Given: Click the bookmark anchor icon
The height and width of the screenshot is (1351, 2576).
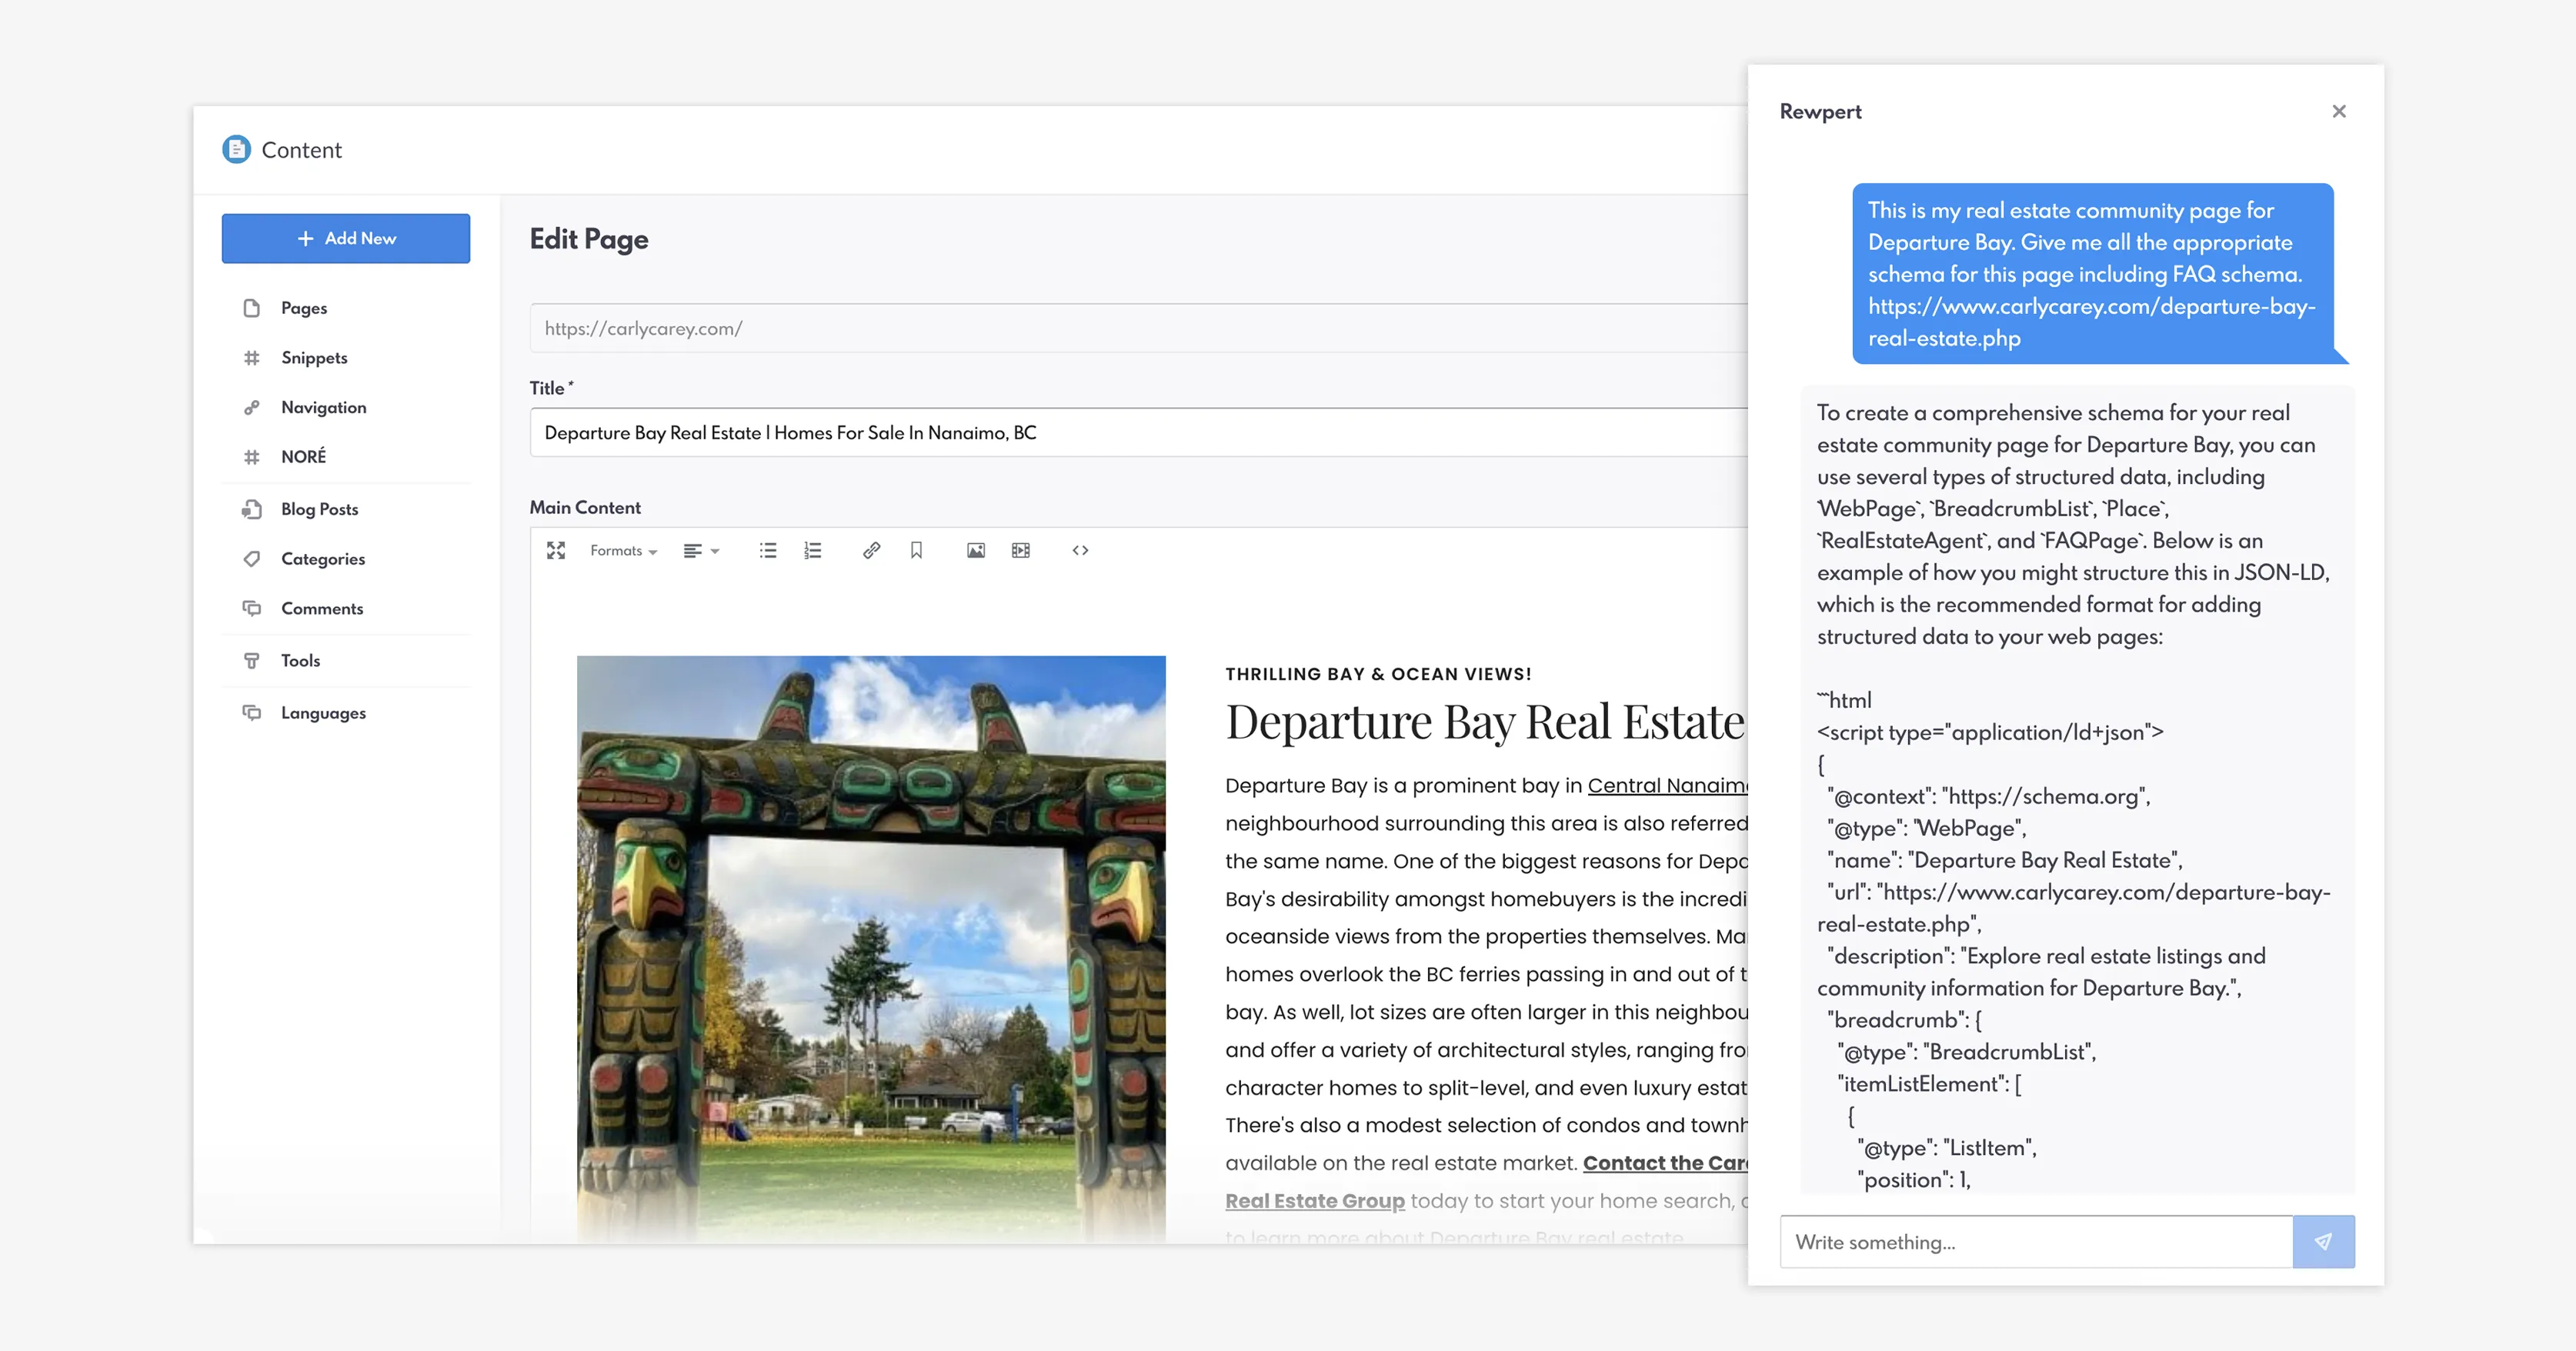Looking at the screenshot, I should [x=916, y=551].
